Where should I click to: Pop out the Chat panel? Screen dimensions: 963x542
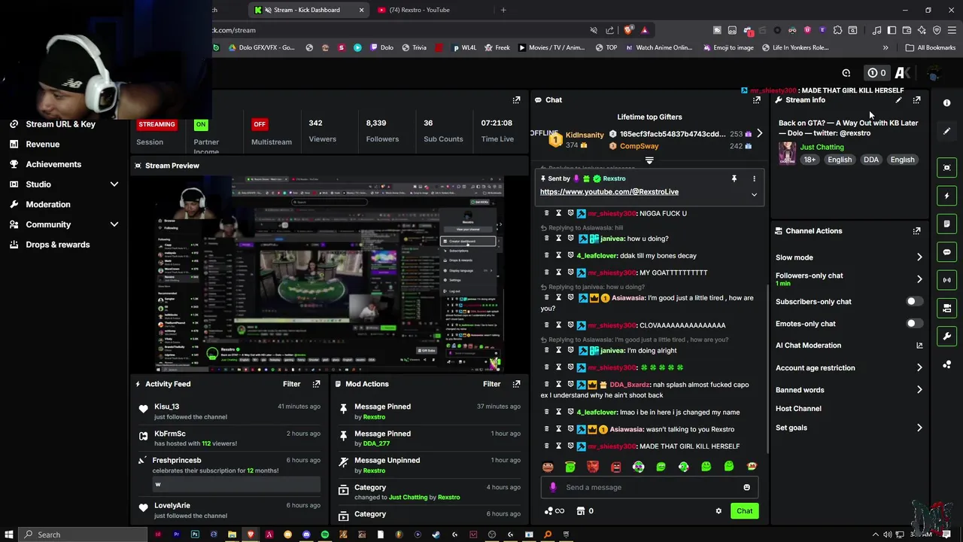click(x=757, y=99)
